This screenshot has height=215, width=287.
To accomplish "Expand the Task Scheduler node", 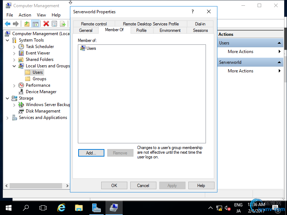I will click(14, 47).
